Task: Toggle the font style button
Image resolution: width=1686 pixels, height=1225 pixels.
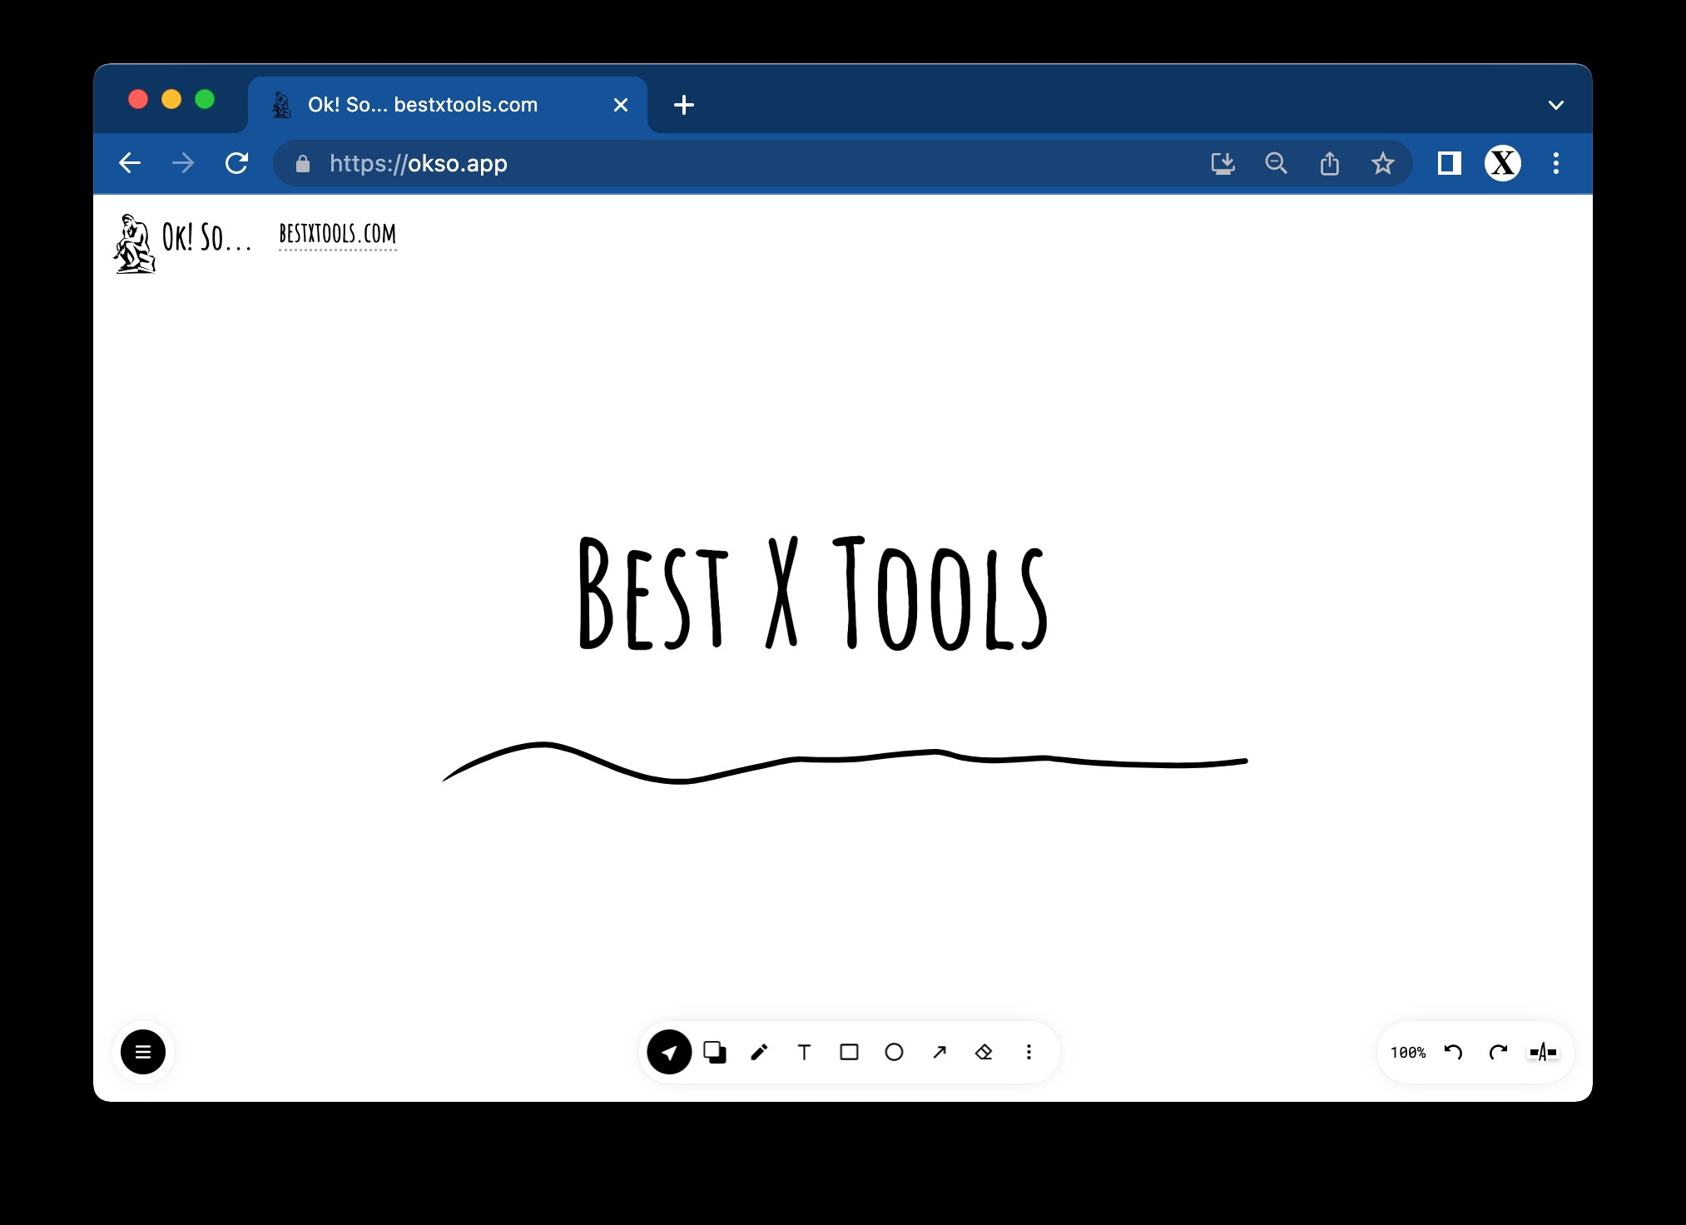Action: tap(1543, 1053)
